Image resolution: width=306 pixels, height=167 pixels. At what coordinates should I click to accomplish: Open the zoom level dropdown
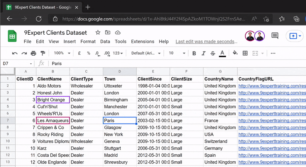61,53
